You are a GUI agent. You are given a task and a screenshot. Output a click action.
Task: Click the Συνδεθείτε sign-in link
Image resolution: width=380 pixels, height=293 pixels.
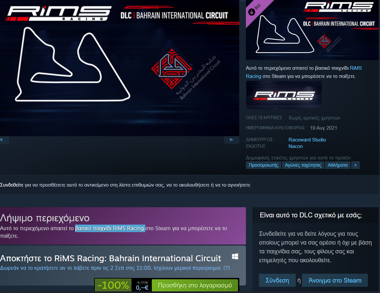tap(11, 185)
